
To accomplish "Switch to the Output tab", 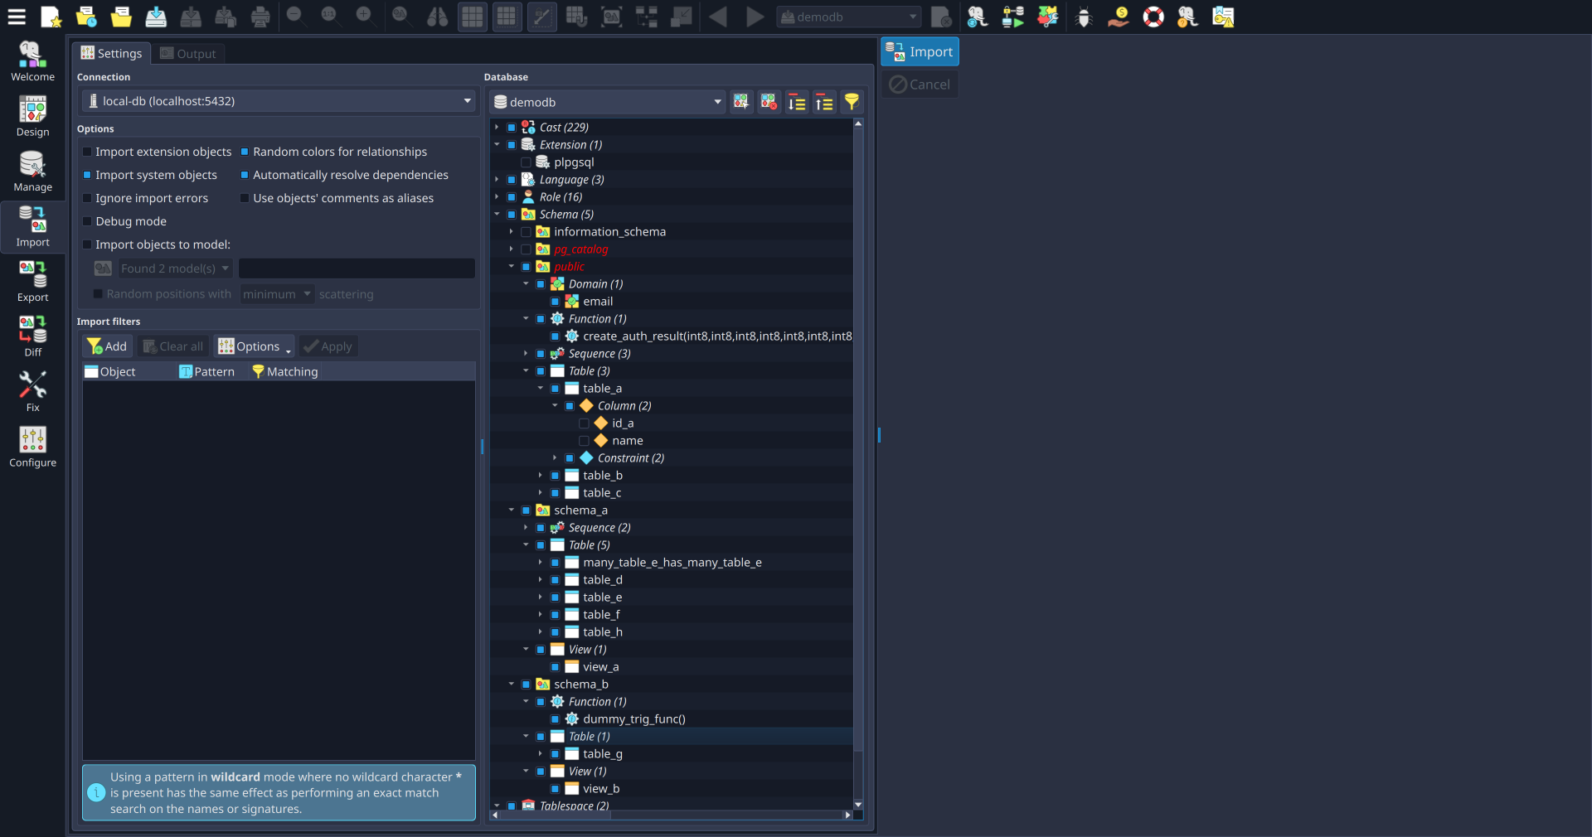I will point(187,53).
